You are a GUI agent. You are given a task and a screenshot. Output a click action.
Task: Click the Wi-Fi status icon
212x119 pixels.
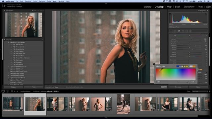(x=184, y=1)
